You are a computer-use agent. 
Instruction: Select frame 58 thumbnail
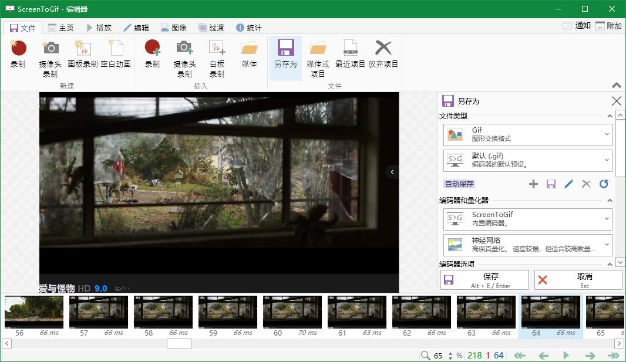coord(163,317)
